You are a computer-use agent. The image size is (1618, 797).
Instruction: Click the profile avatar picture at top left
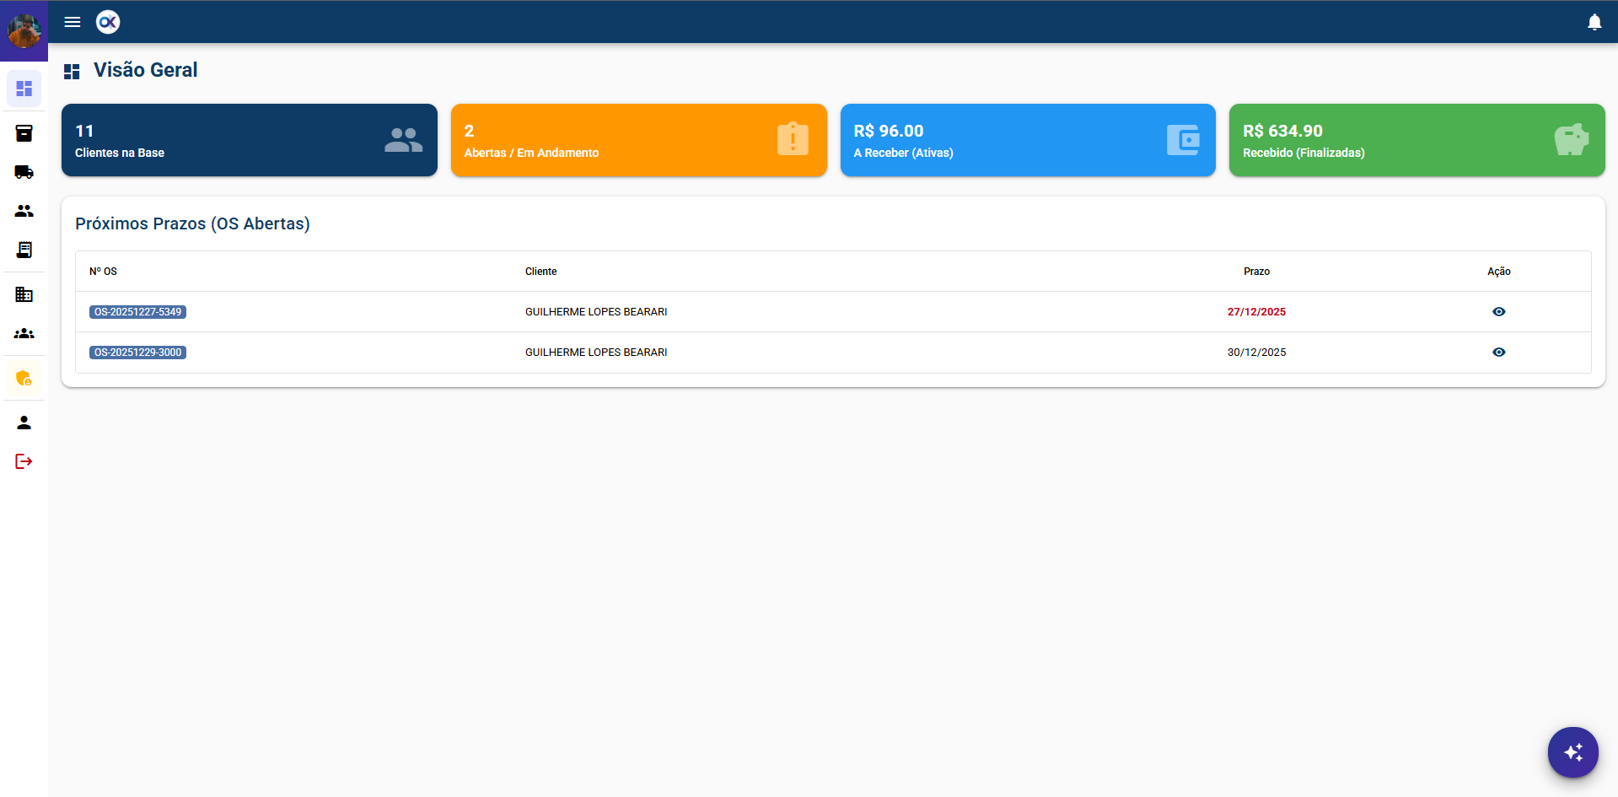coord(24,31)
